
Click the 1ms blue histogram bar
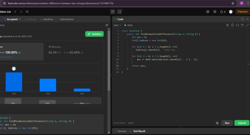point(14,82)
